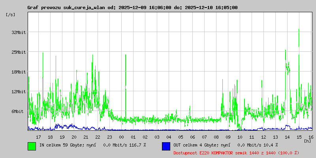The width and height of the screenshot is (316, 158).
Task: Click the 15 hour tick label
Action: [x=299, y=137]
